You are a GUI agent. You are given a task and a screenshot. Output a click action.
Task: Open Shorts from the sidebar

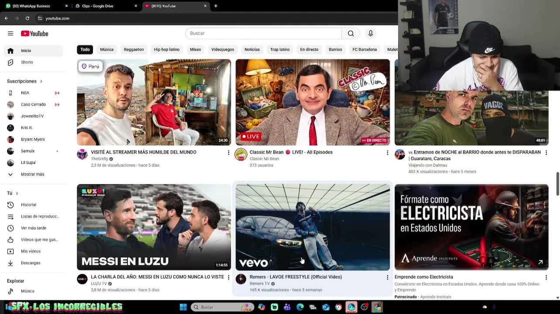(x=33, y=62)
